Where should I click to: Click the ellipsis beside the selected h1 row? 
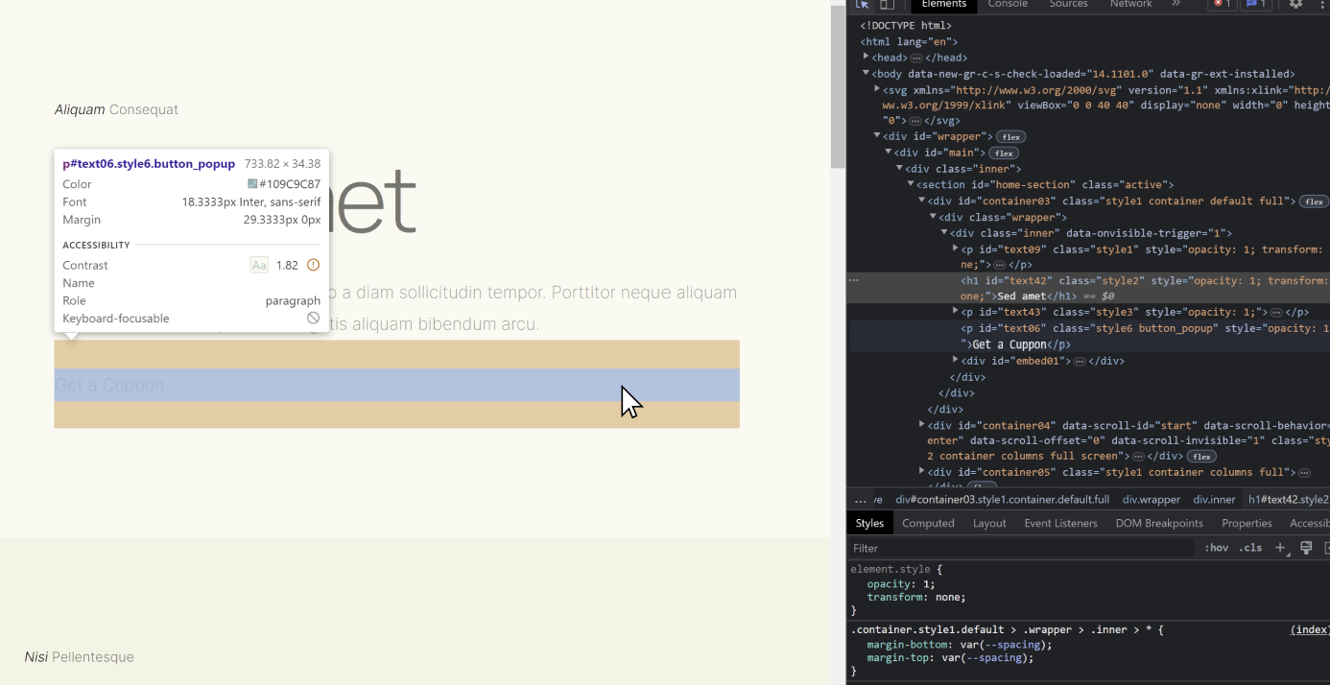[x=854, y=280]
